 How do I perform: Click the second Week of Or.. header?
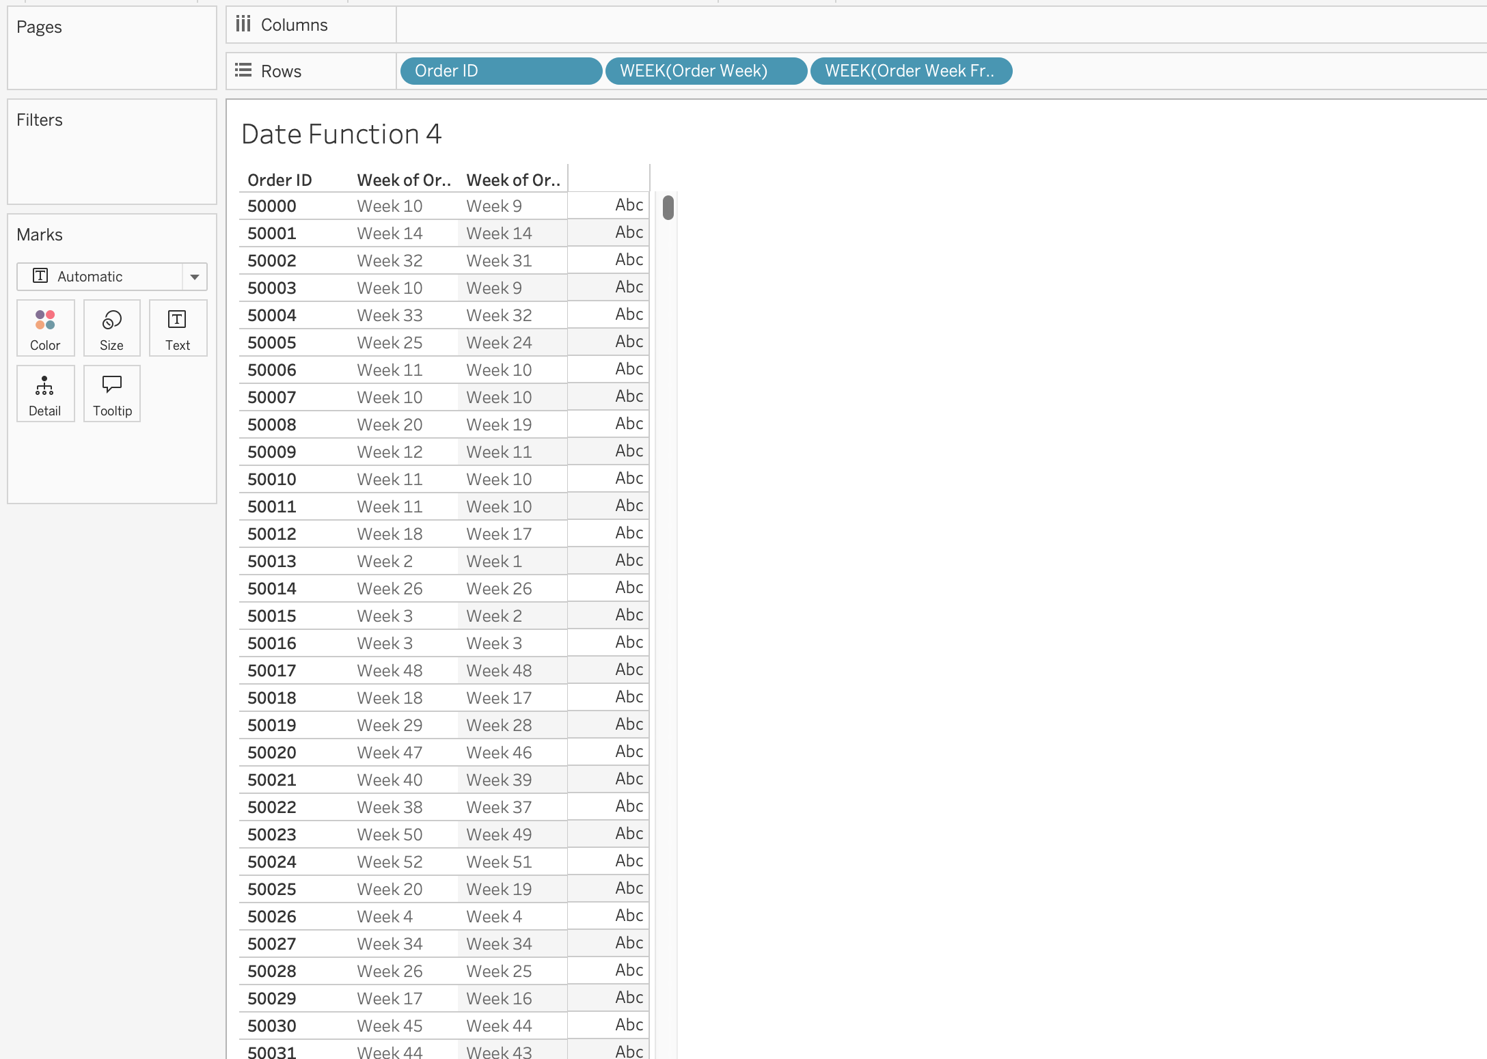point(513,180)
